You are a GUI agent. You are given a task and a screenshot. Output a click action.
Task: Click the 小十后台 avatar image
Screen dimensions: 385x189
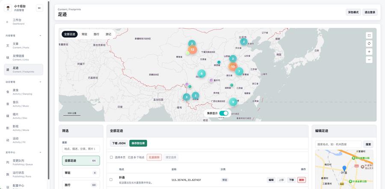click(8, 8)
